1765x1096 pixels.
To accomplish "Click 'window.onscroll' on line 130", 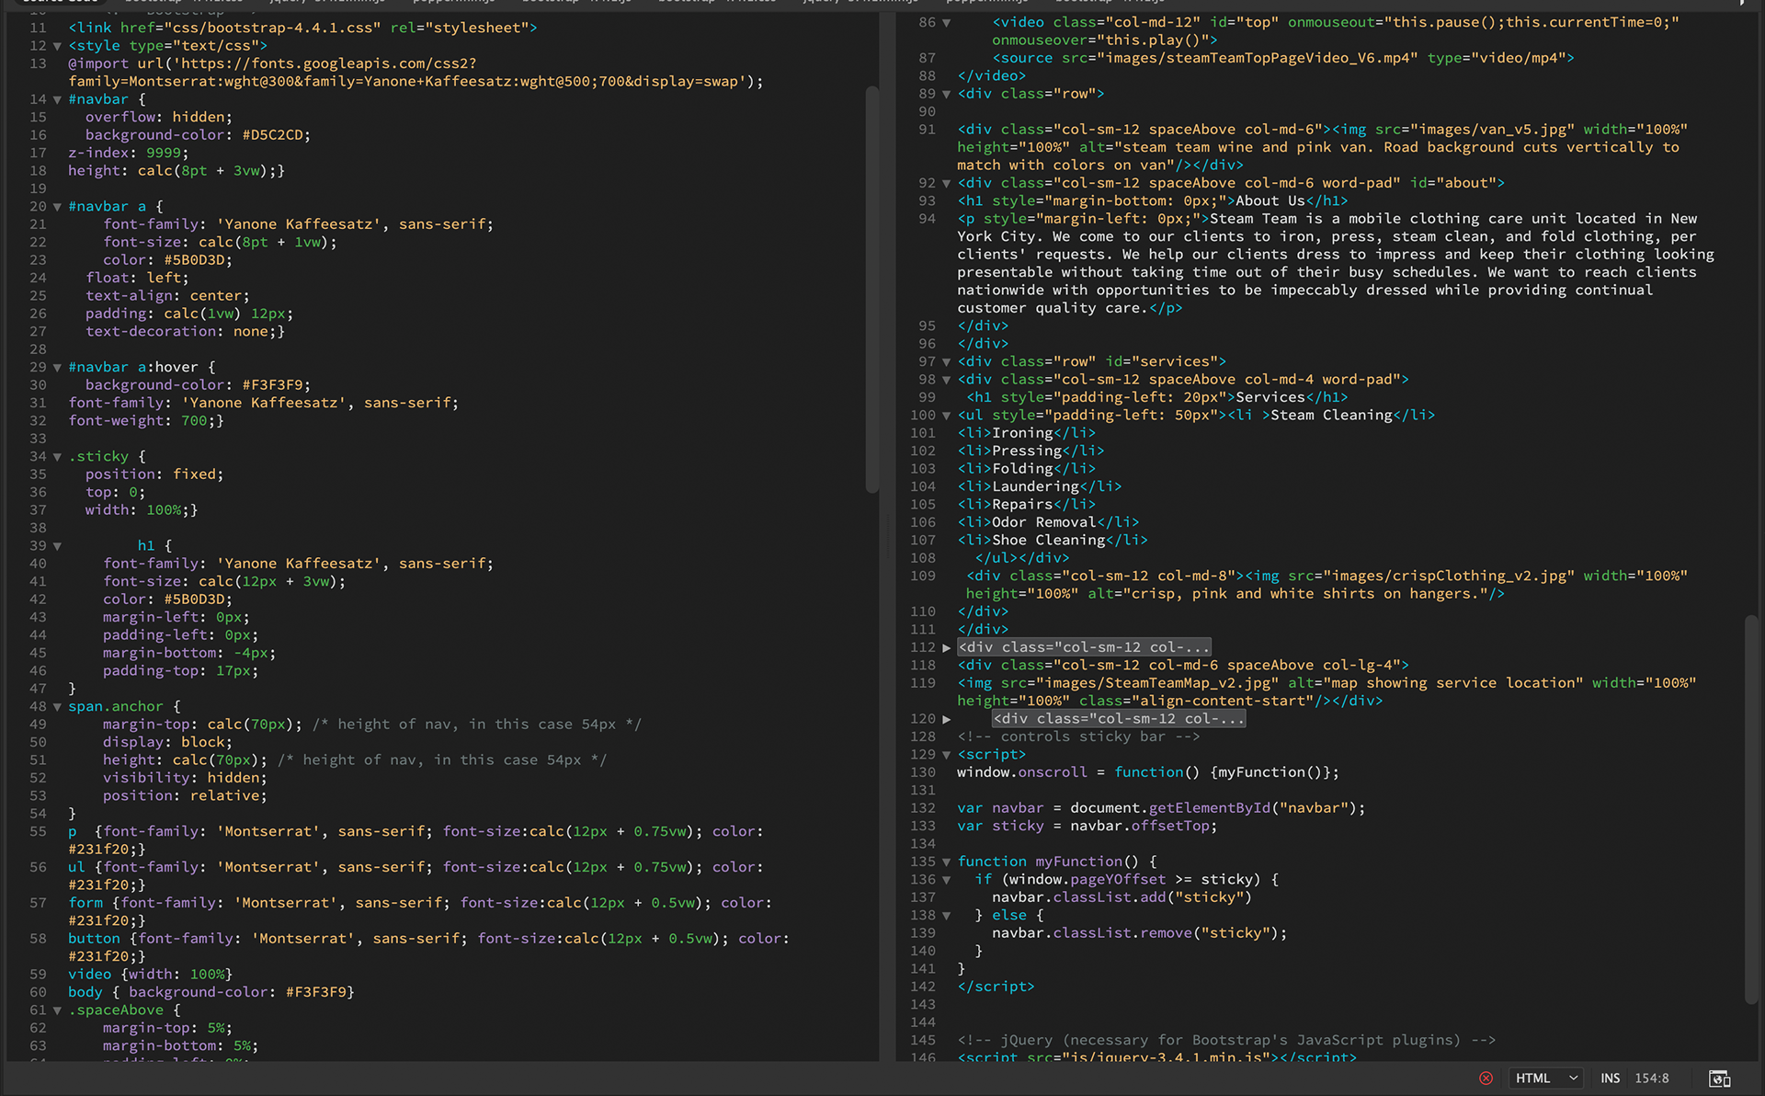I will (1022, 773).
